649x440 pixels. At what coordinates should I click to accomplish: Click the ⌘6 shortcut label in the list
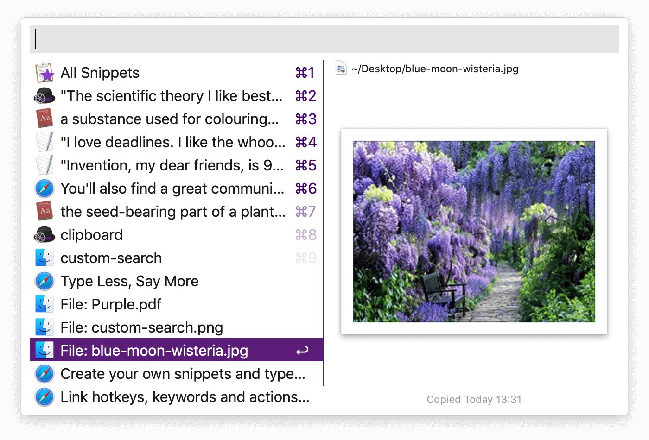point(305,189)
